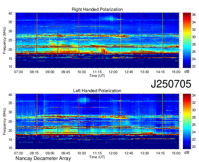The image size is (199, 162).
Task: Click the Left Handed Polarization spectrogram image
Action: (97, 122)
